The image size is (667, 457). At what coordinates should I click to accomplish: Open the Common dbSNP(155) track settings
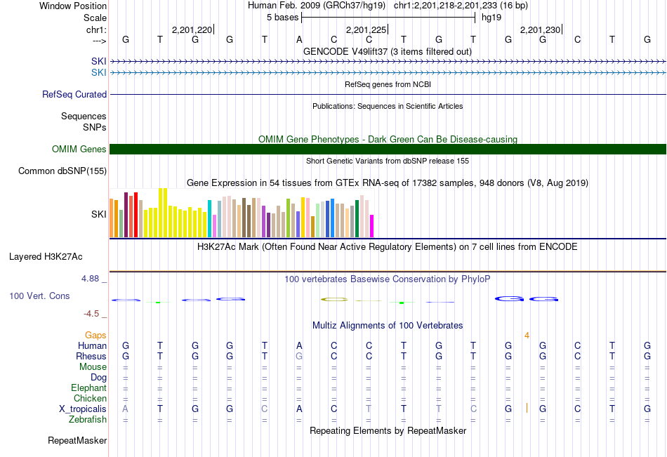[62, 171]
